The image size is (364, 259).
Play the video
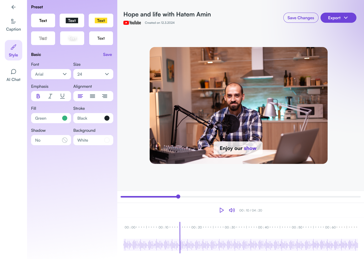coord(222,210)
